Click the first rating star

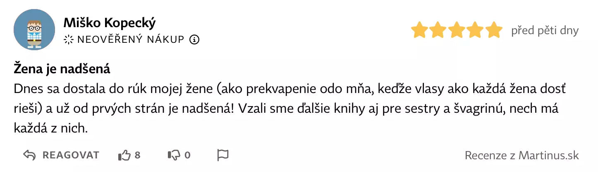point(419,30)
